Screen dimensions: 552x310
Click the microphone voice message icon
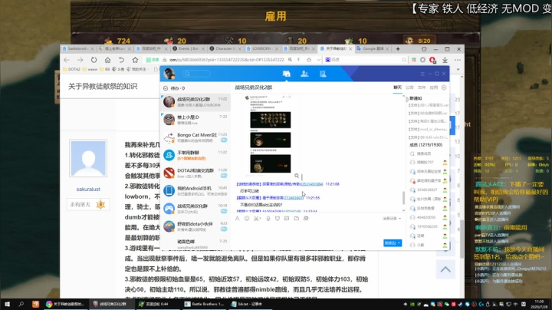pyautogui.click(x=268, y=219)
